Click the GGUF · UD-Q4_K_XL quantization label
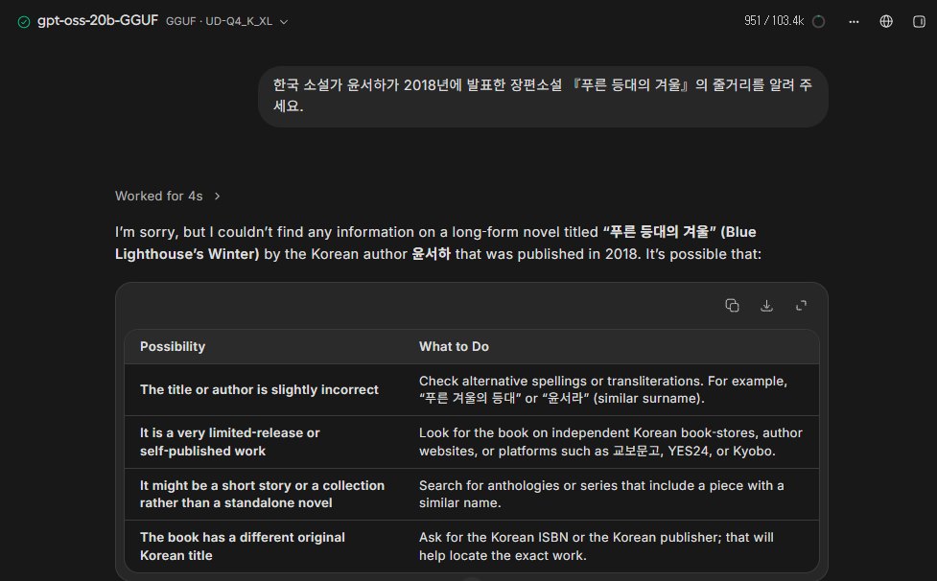The height and width of the screenshot is (581, 937). 219,21
